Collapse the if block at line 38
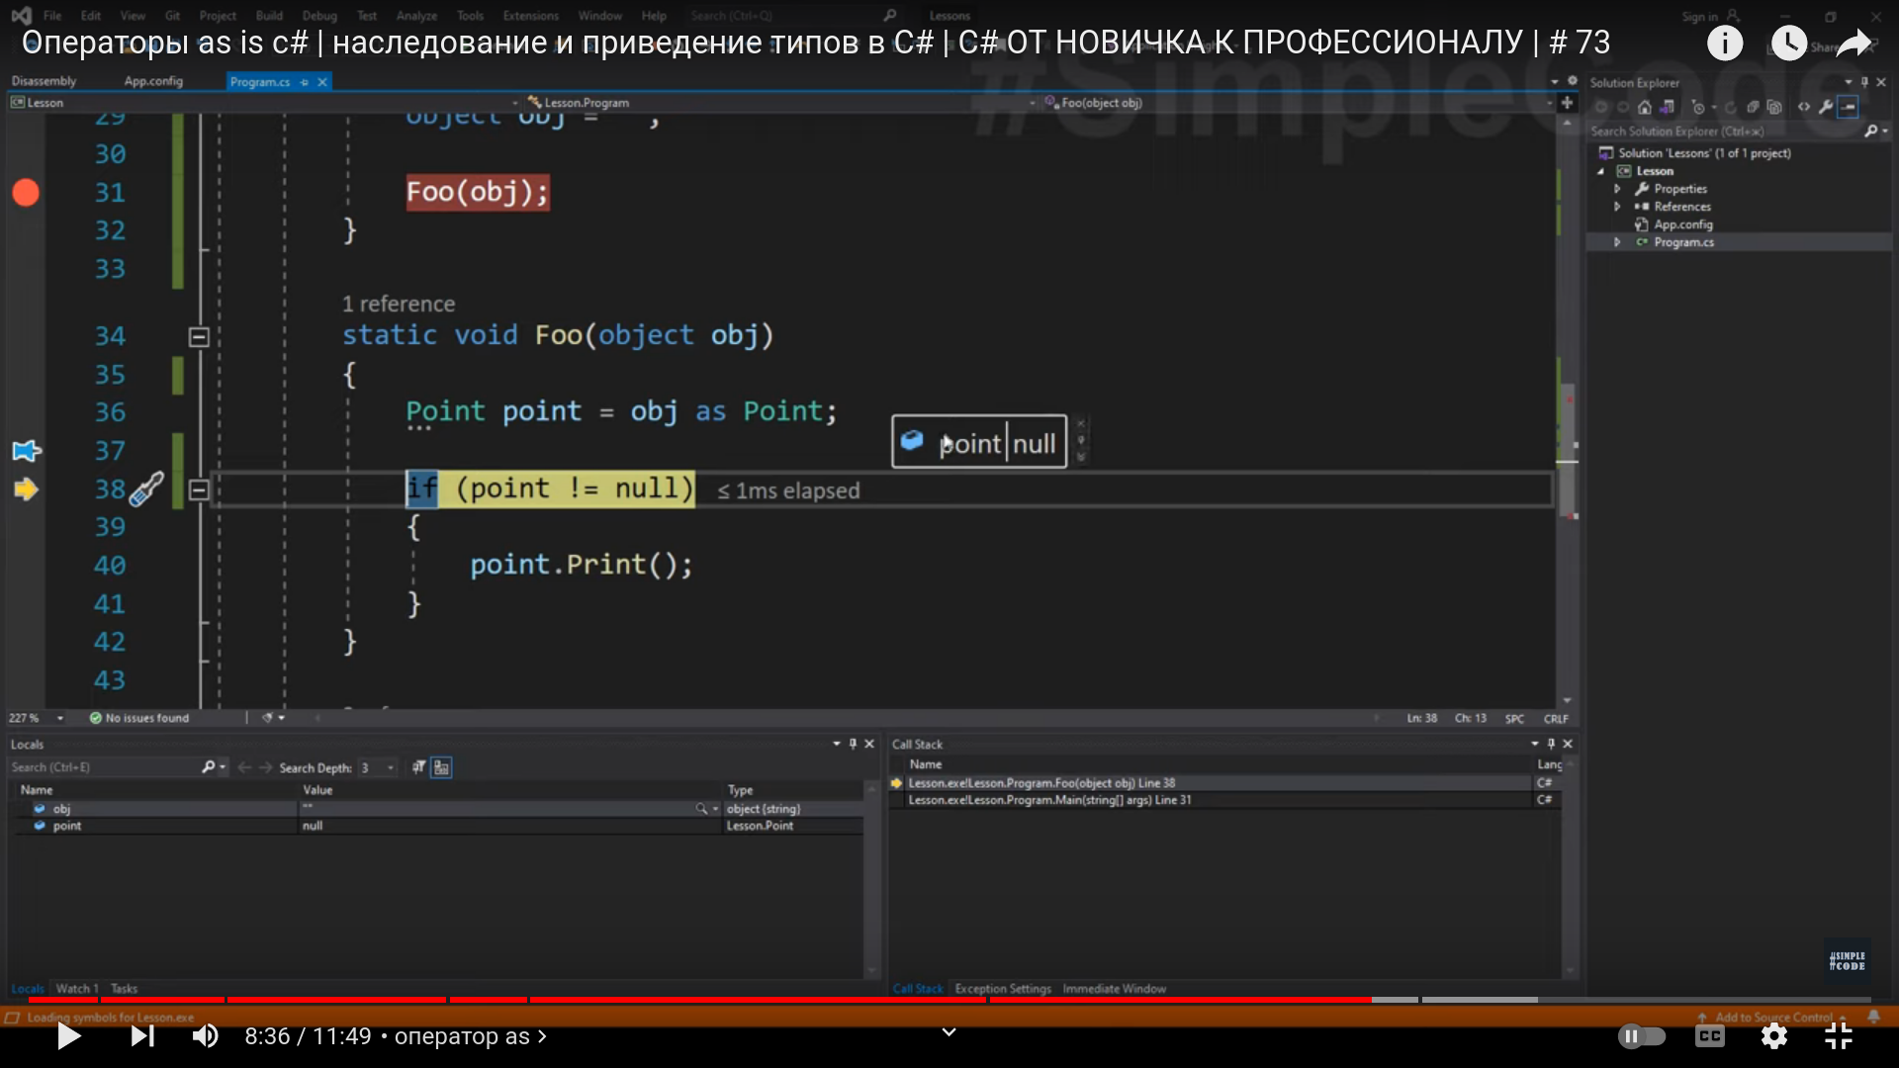This screenshot has height=1068, width=1899. pyautogui.click(x=199, y=490)
